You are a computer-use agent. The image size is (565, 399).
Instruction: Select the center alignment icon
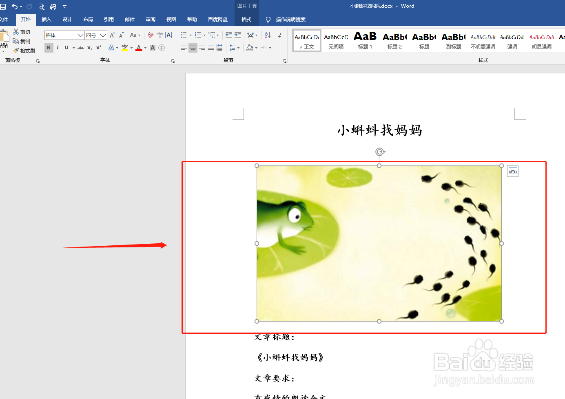(x=193, y=48)
